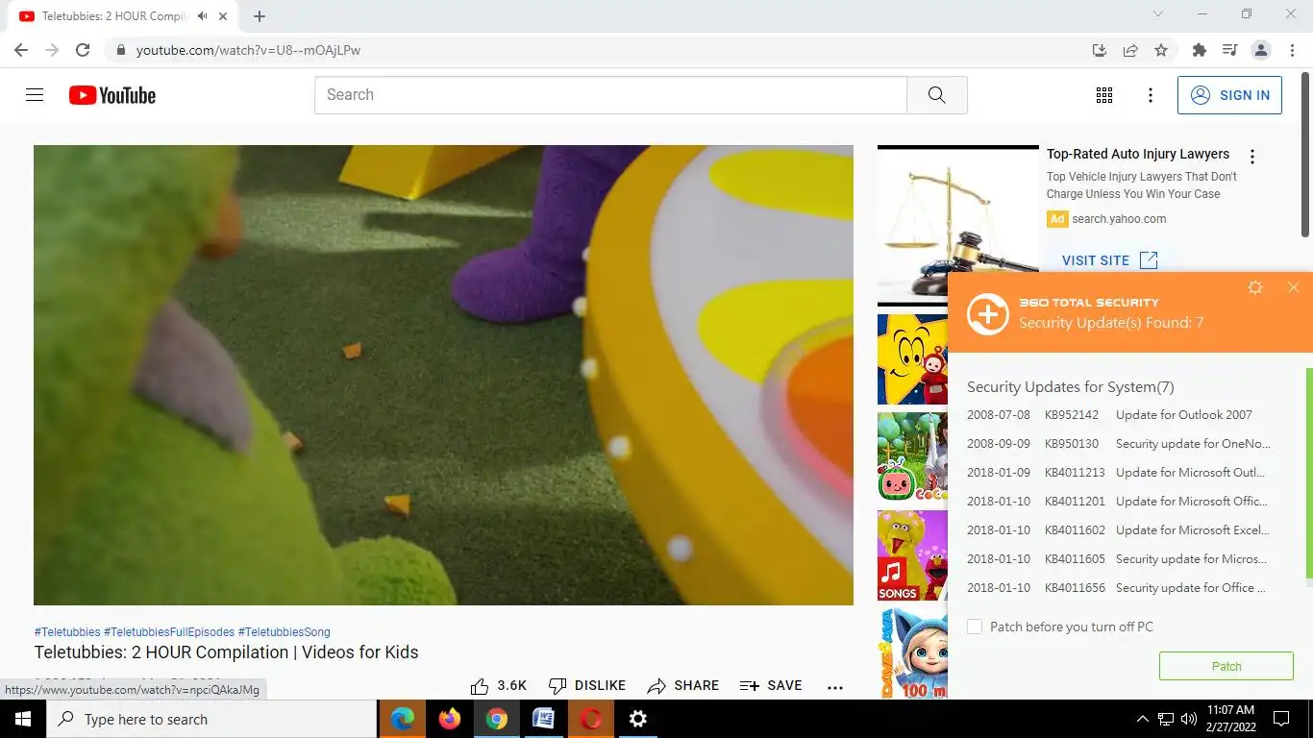The width and height of the screenshot is (1313, 738).
Task: Click the Teletubbies video player
Action: [x=443, y=375]
